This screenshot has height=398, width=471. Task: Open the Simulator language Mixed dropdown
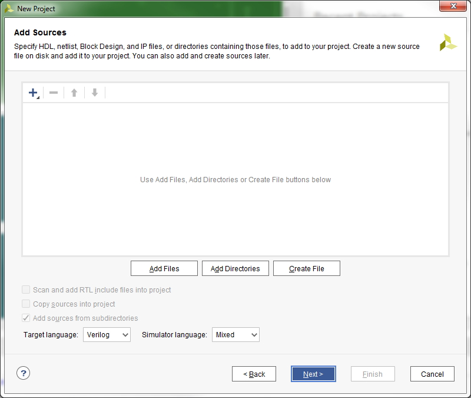[x=235, y=335]
